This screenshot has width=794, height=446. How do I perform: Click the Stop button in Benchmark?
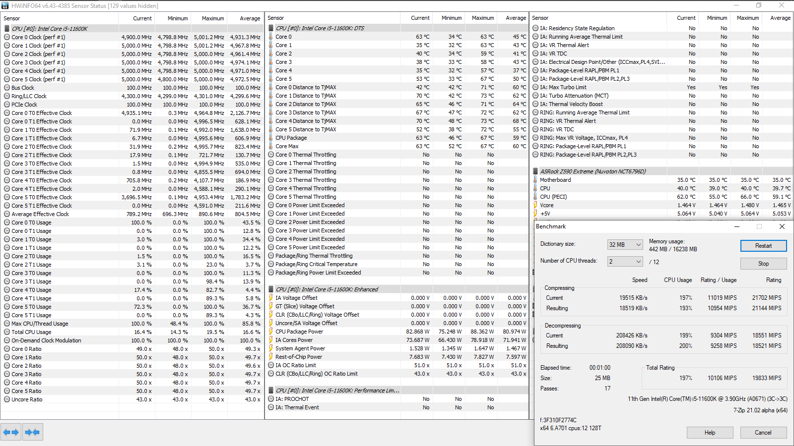point(763,264)
